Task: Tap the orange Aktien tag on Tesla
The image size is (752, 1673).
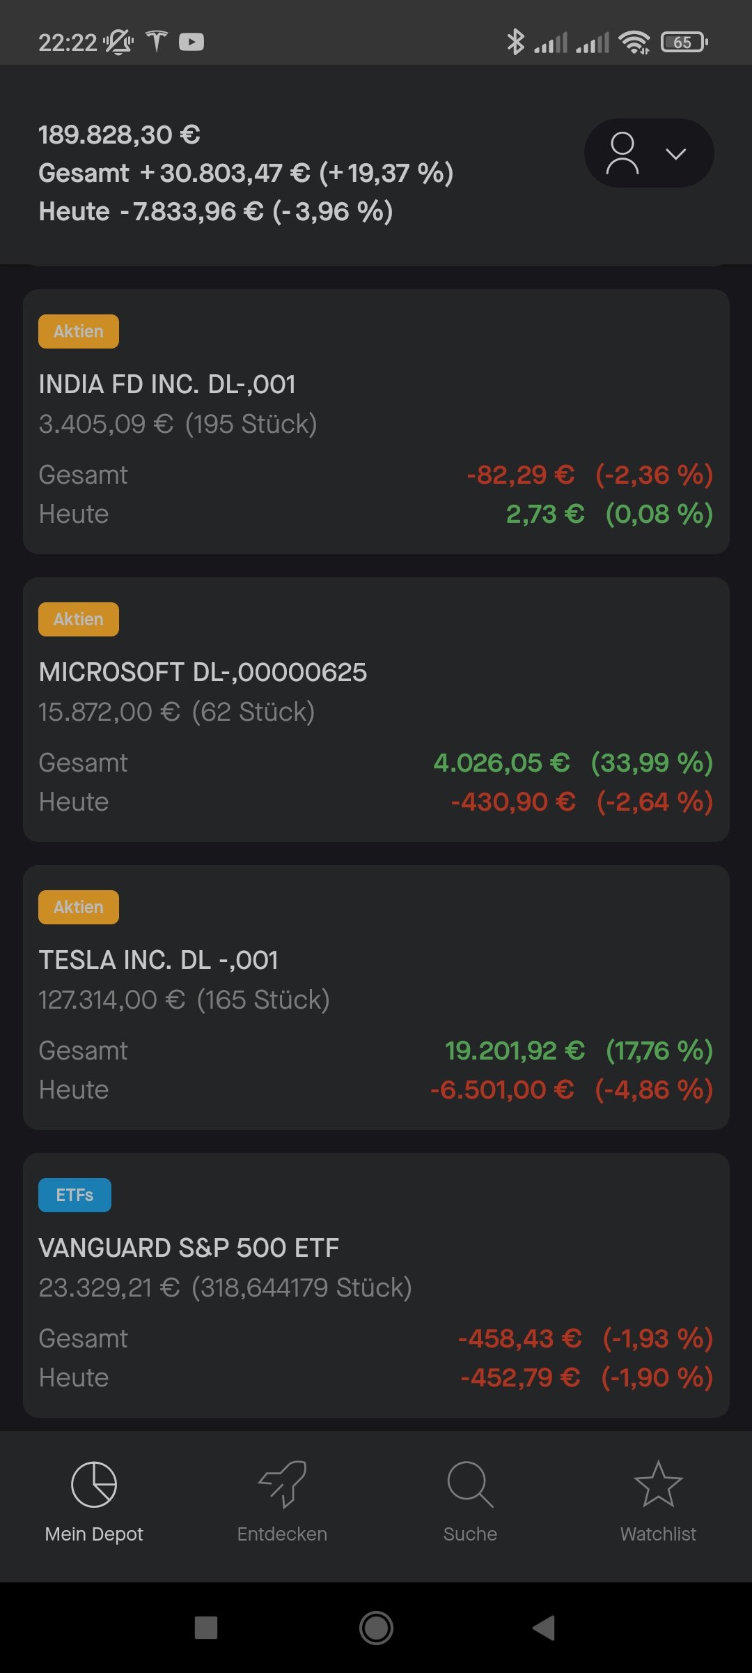Action: click(x=79, y=907)
